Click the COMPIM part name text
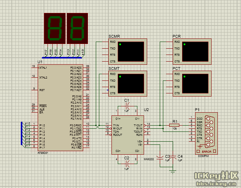 (203, 156)
